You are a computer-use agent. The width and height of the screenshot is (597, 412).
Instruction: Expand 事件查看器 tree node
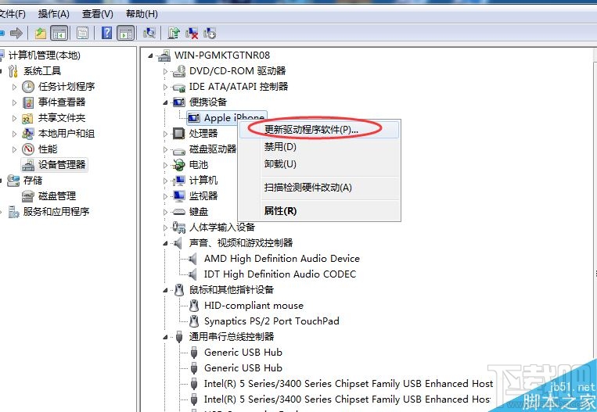(x=14, y=102)
